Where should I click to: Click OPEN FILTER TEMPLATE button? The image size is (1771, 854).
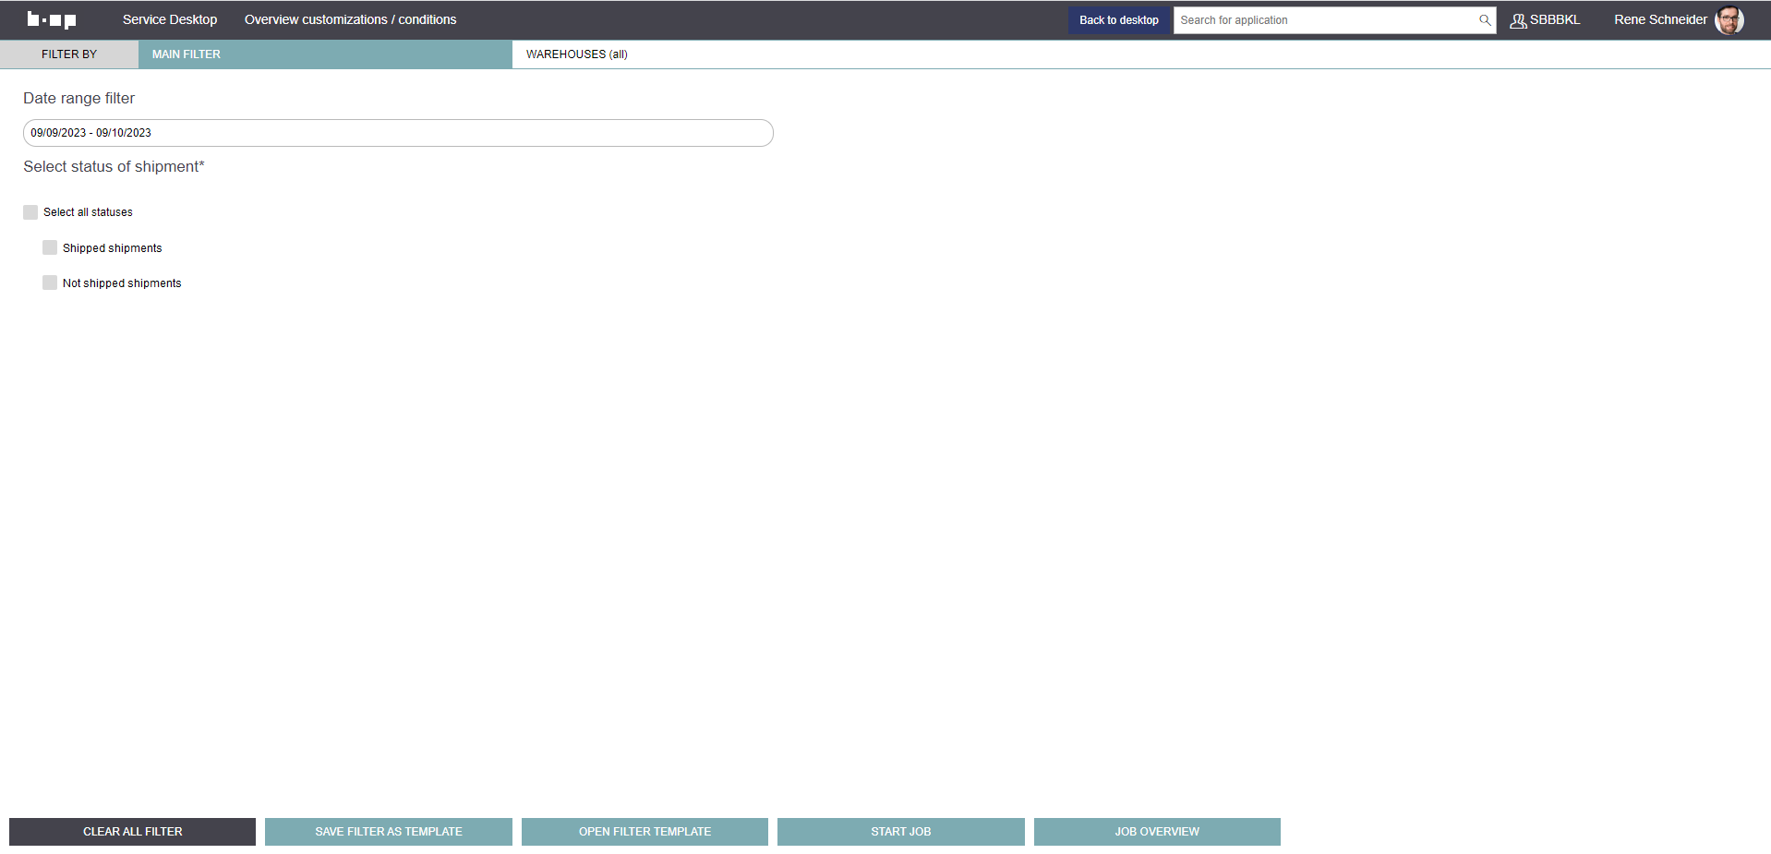645,832
